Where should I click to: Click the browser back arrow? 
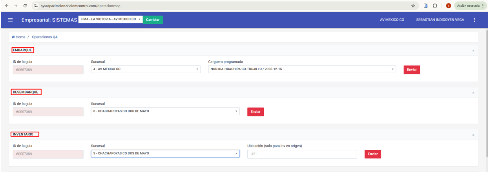6,6
